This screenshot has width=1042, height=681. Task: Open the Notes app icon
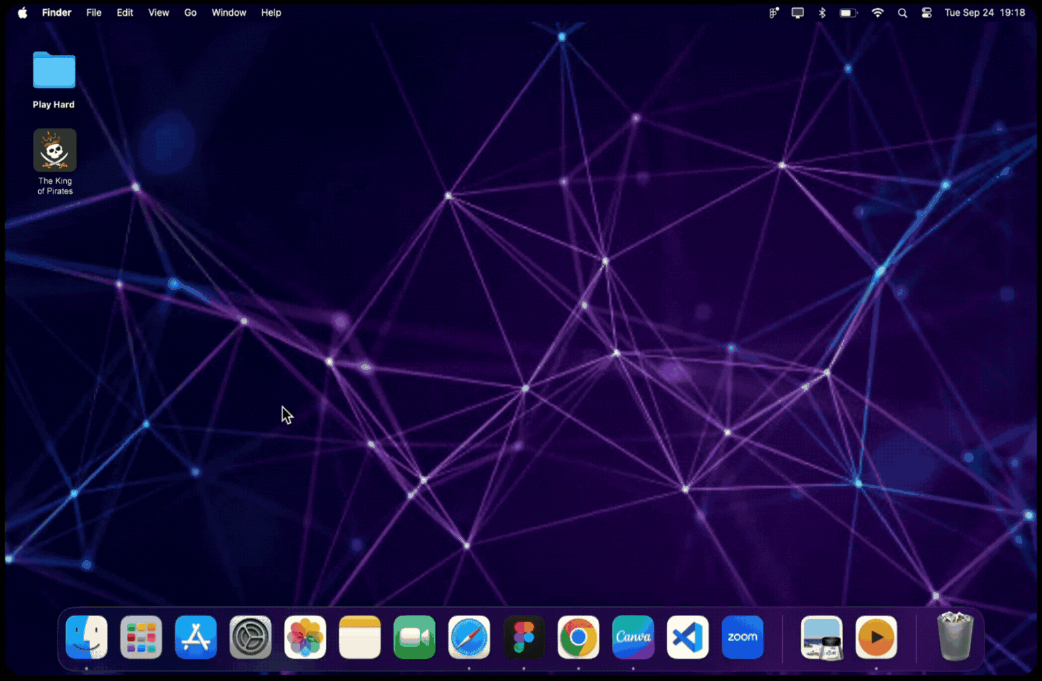click(x=360, y=637)
